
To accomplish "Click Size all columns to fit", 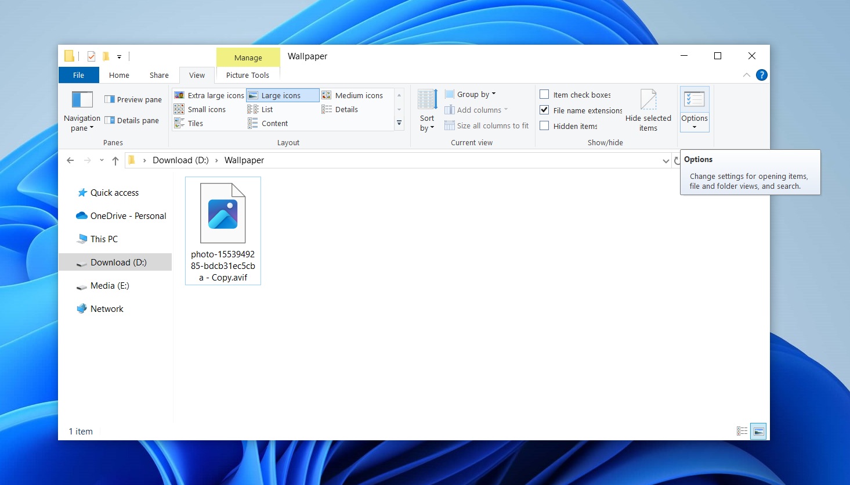I will point(487,125).
